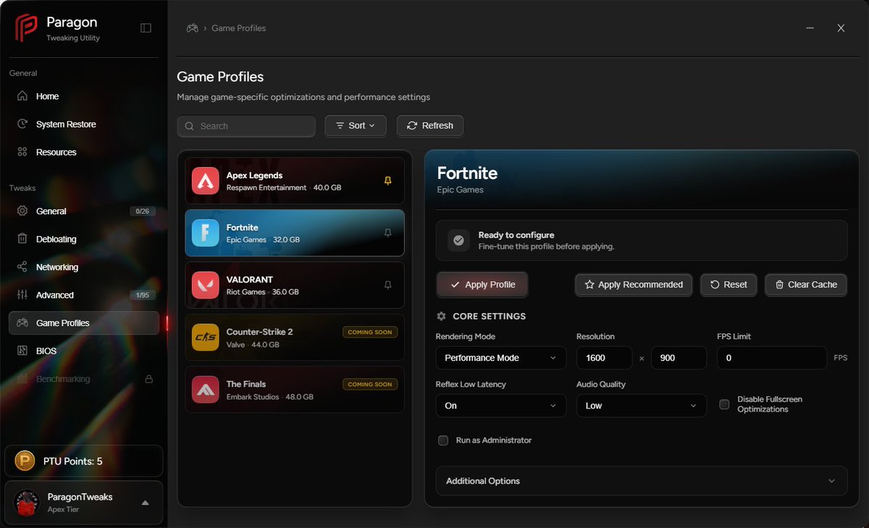
Task: Click the Core Settings gear icon
Action: (x=441, y=317)
